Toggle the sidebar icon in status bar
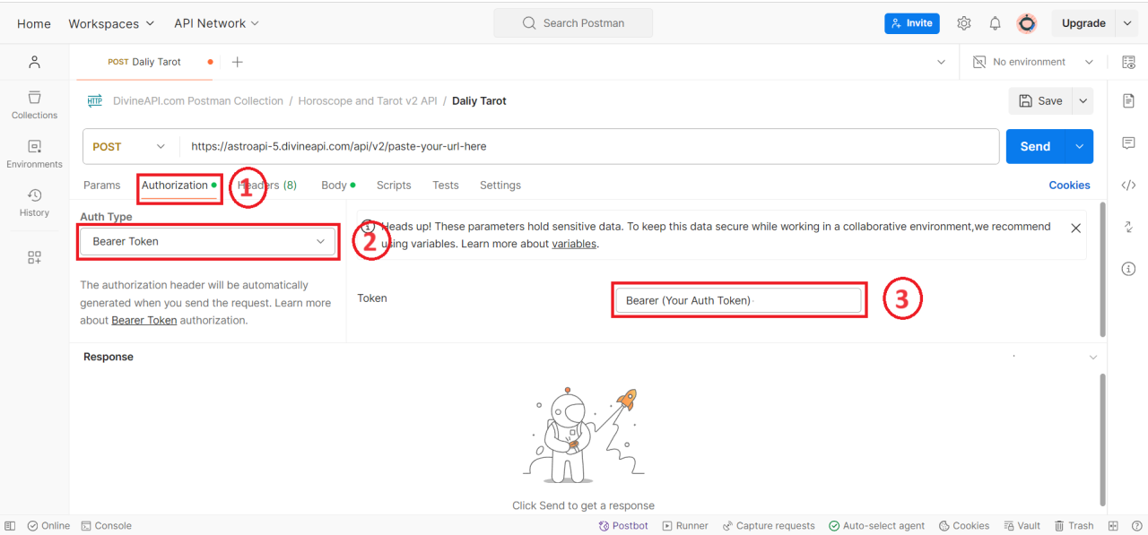 [10, 526]
